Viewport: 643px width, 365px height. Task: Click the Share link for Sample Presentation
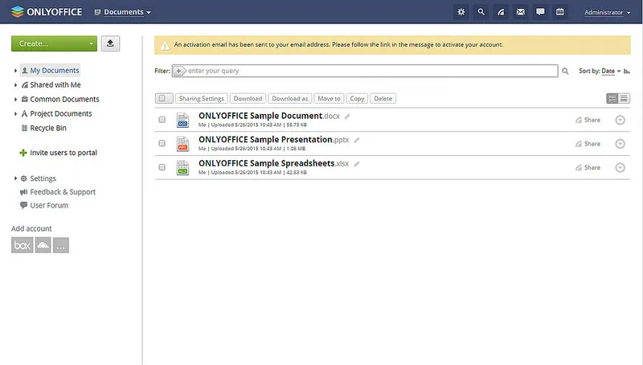[x=588, y=144]
